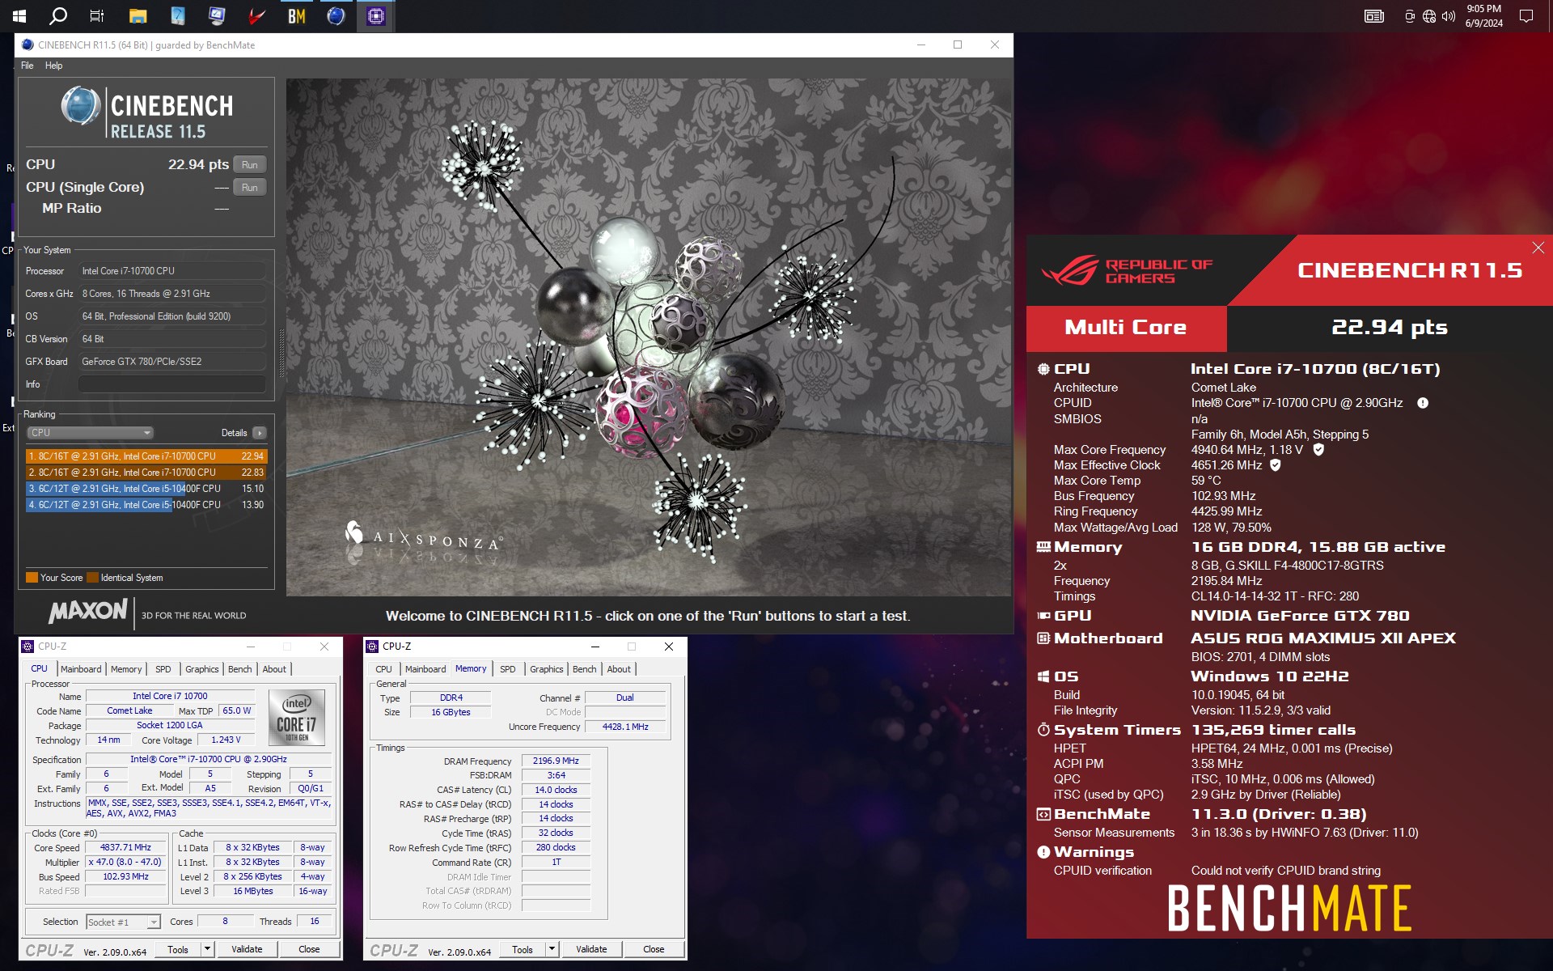Click info icon beside CPUID brand string
The image size is (1553, 971).
pyautogui.click(x=1423, y=403)
